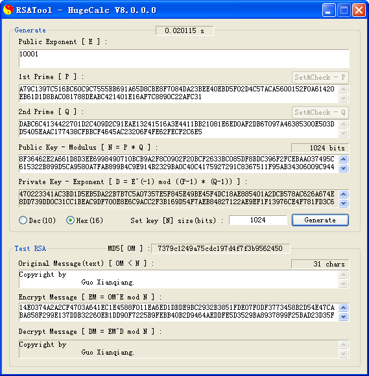Click scroll-down arrow of Encrypt Message field
Image resolution: width=369 pixels, height=376 pixels.
coord(343,316)
